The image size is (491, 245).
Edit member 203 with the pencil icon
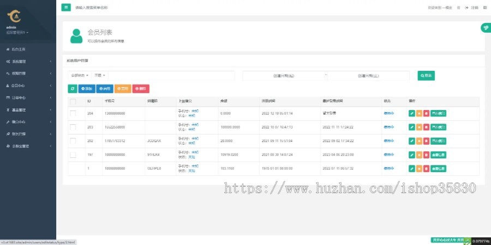pyautogui.click(x=412, y=127)
